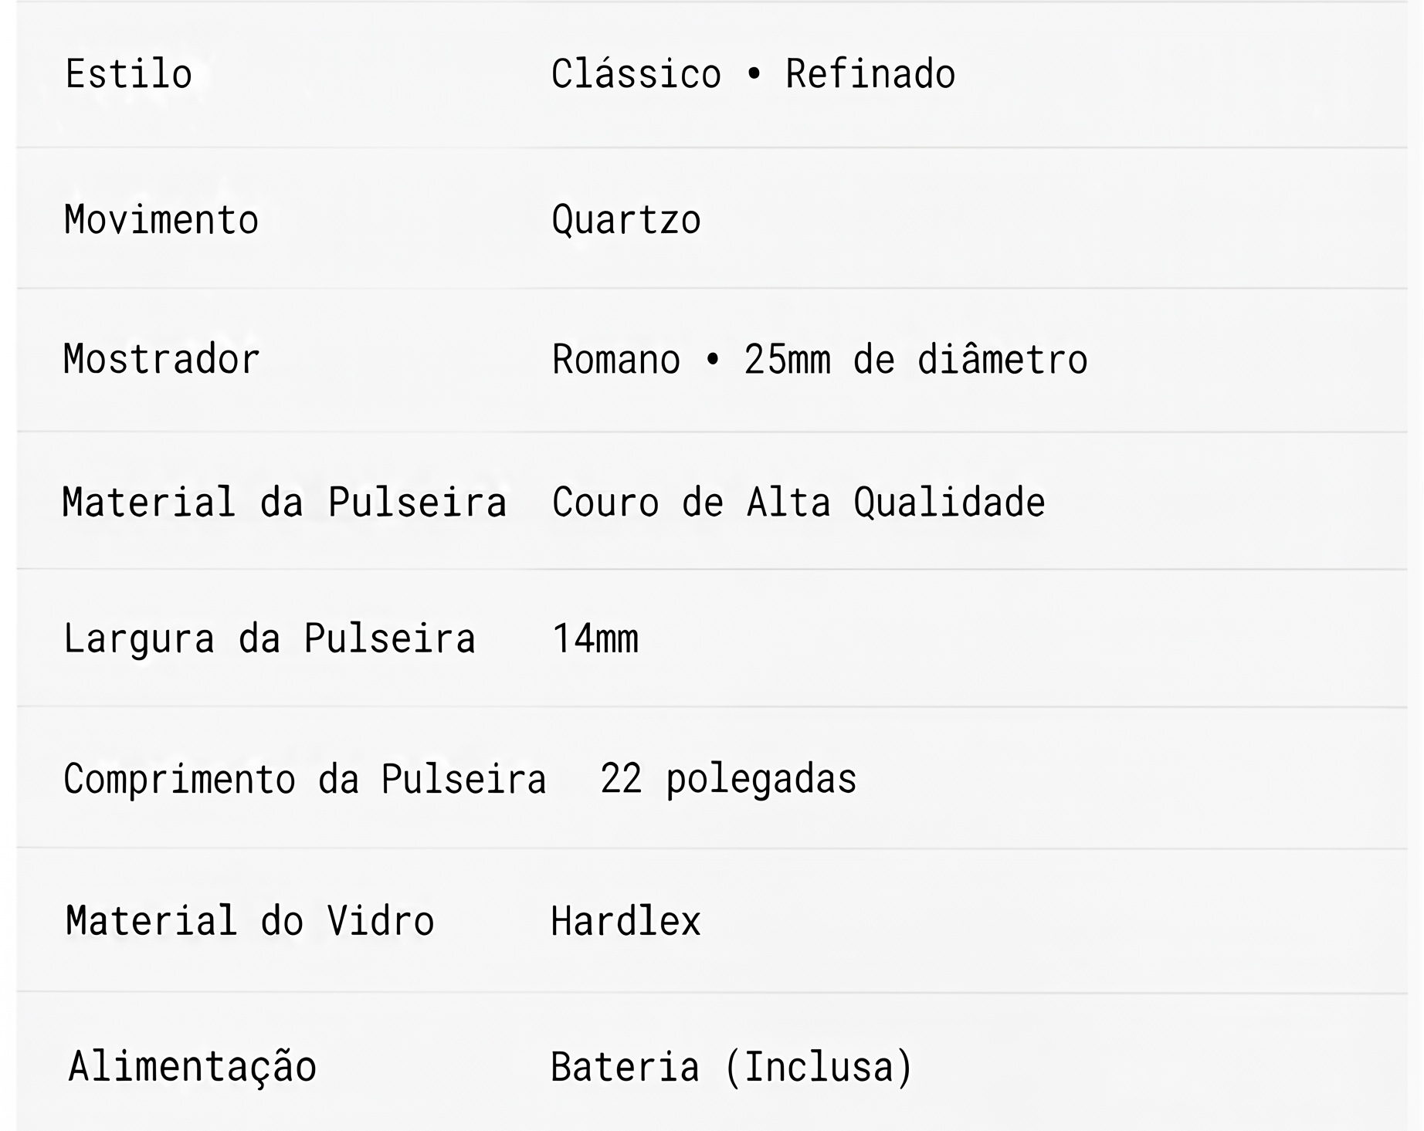
Task: Select the Hardlex value text
Action: point(626,921)
